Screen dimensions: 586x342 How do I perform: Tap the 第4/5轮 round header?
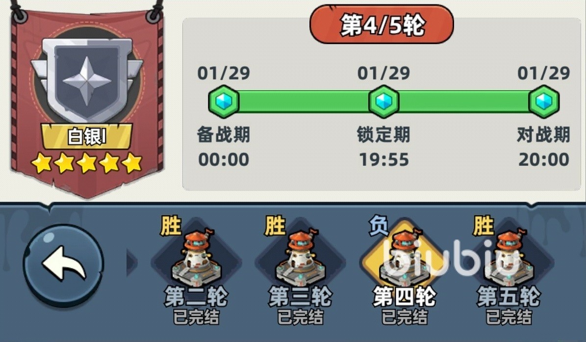click(382, 25)
